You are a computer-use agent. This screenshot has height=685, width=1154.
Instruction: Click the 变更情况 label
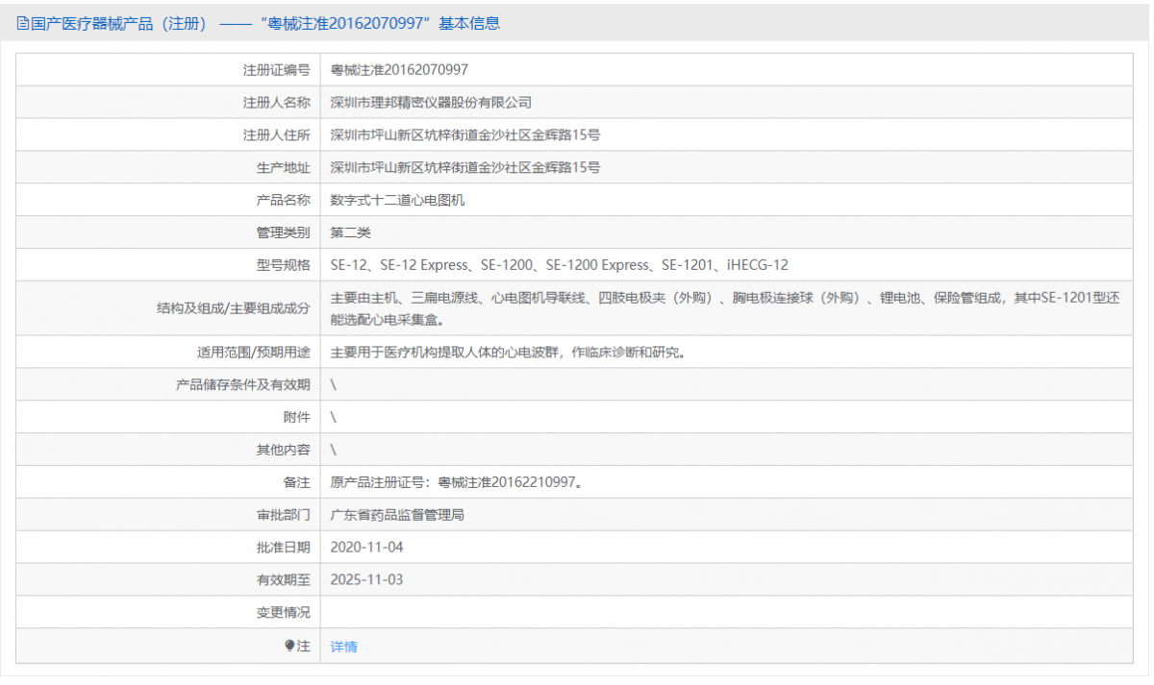coord(283,613)
